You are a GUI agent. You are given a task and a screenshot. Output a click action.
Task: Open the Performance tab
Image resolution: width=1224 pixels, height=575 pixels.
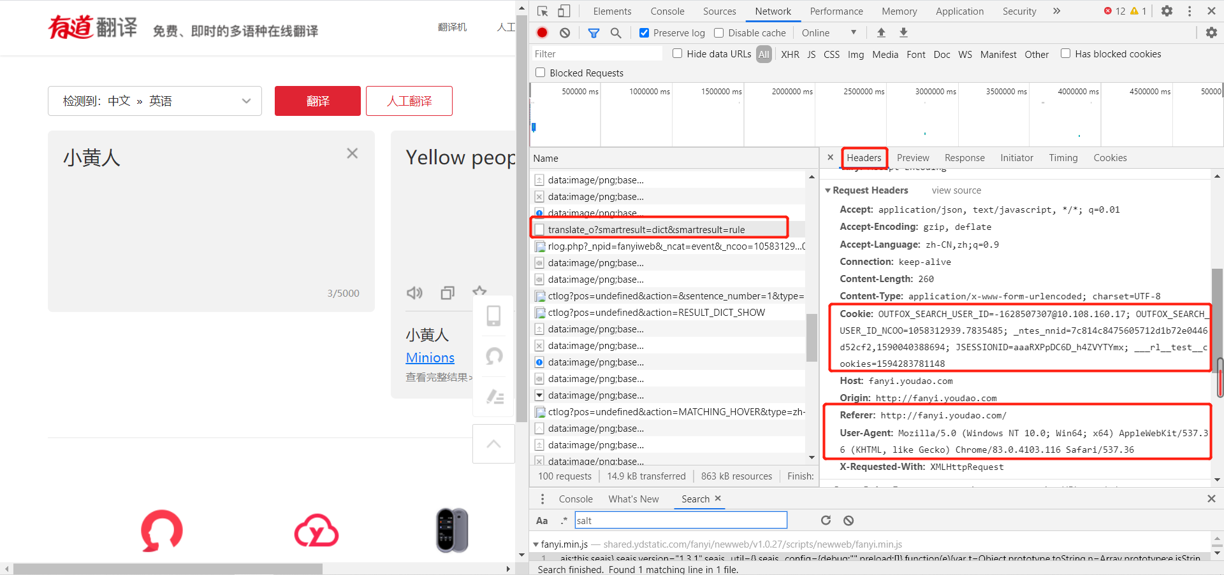point(836,11)
